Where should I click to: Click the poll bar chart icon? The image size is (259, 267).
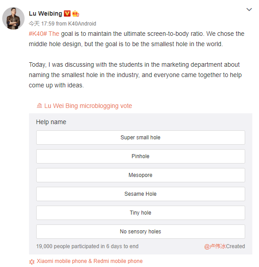tap(39, 106)
